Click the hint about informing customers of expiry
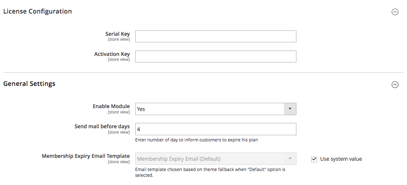The height and width of the screenshot is (185, 407). click(x=196, y=140)
